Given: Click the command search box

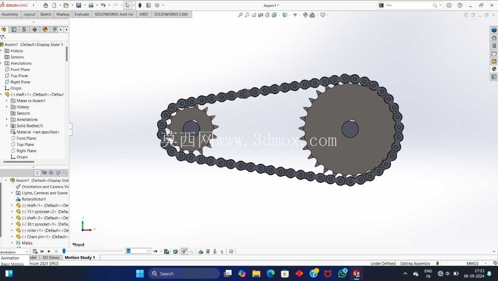Looking at the screenshot, I should coord(409,5).
